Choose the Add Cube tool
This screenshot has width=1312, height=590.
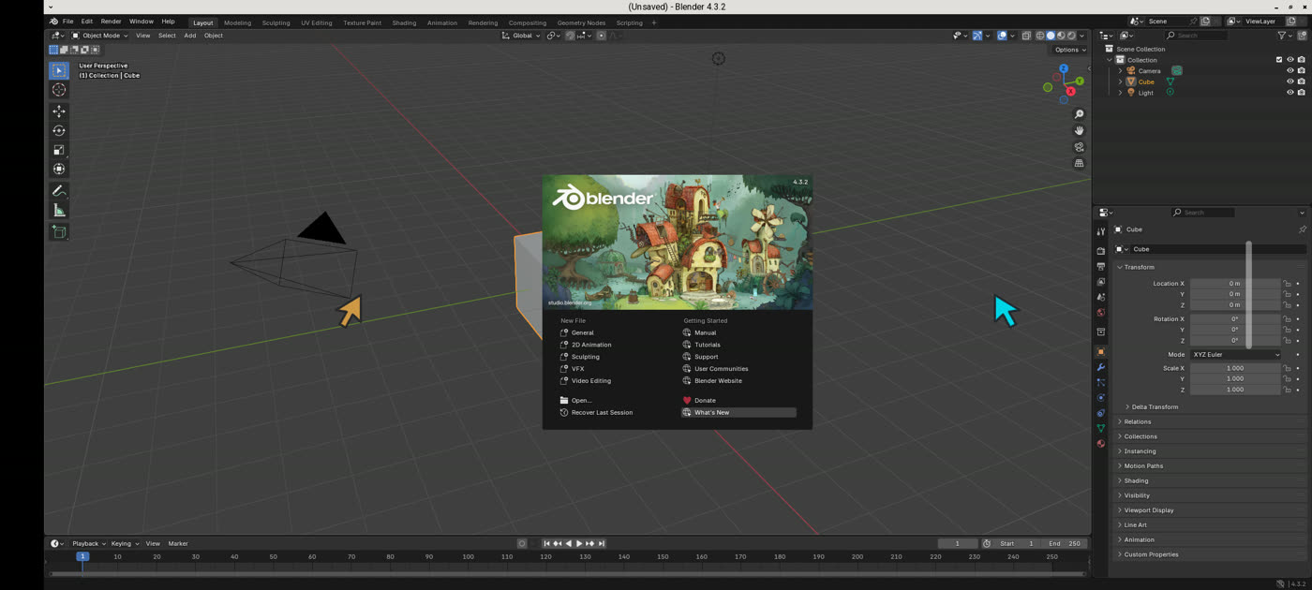point(59,231)
